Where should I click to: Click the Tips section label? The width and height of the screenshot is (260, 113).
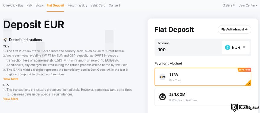pyautogui.click(x=6, y=46)
